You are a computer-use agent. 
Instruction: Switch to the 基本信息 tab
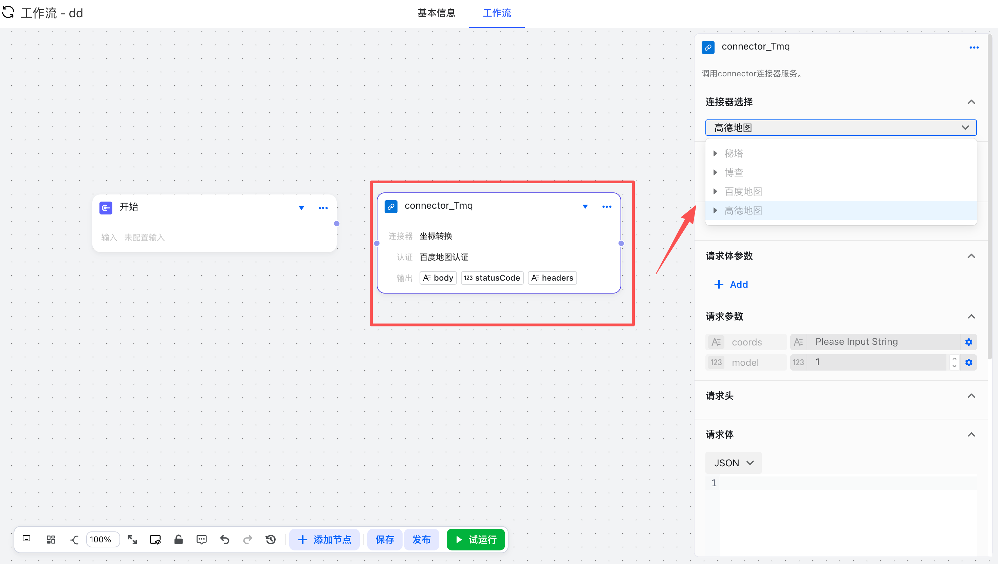tap(436, 13)
